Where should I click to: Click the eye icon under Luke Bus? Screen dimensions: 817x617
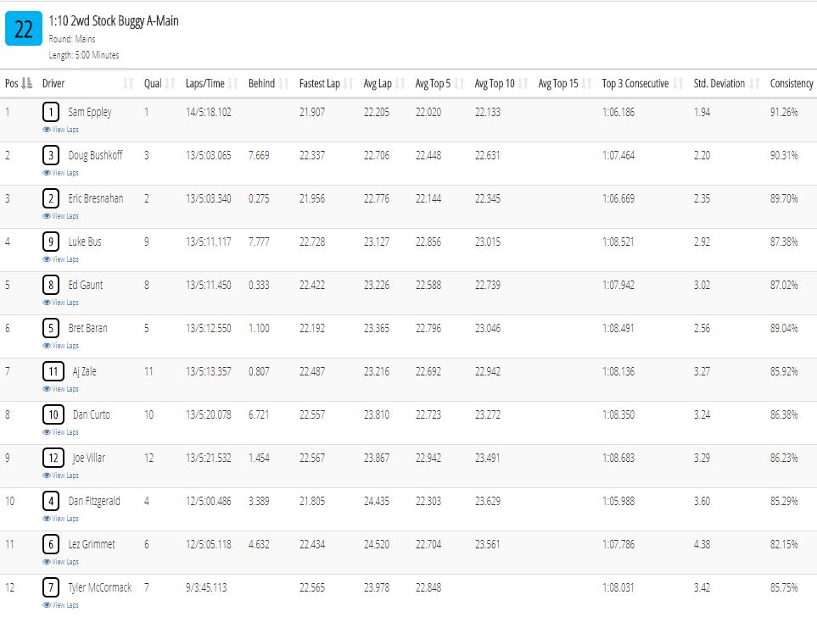tap(47, 259)
